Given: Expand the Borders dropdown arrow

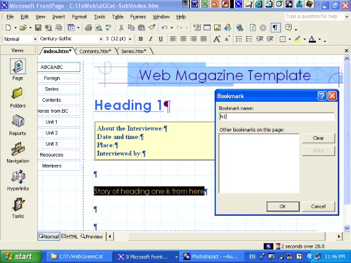Looking at the screenshot, I should (x=290, y=39).
